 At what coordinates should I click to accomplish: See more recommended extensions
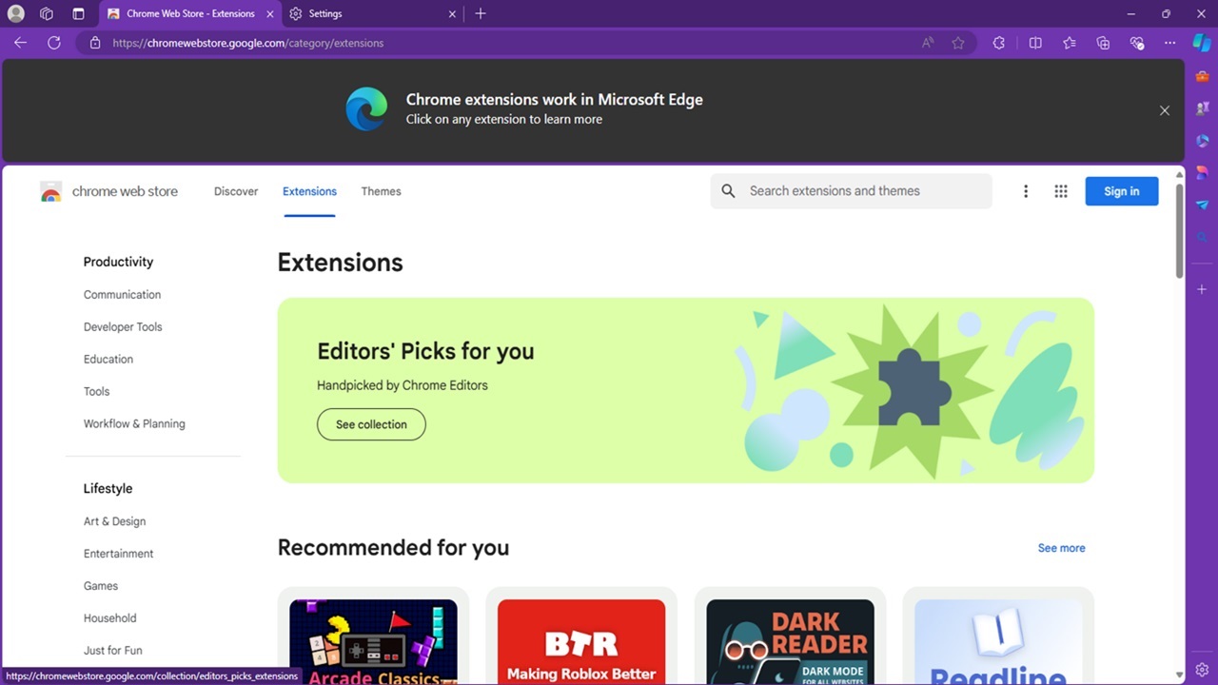click(x=1061, y=547)
